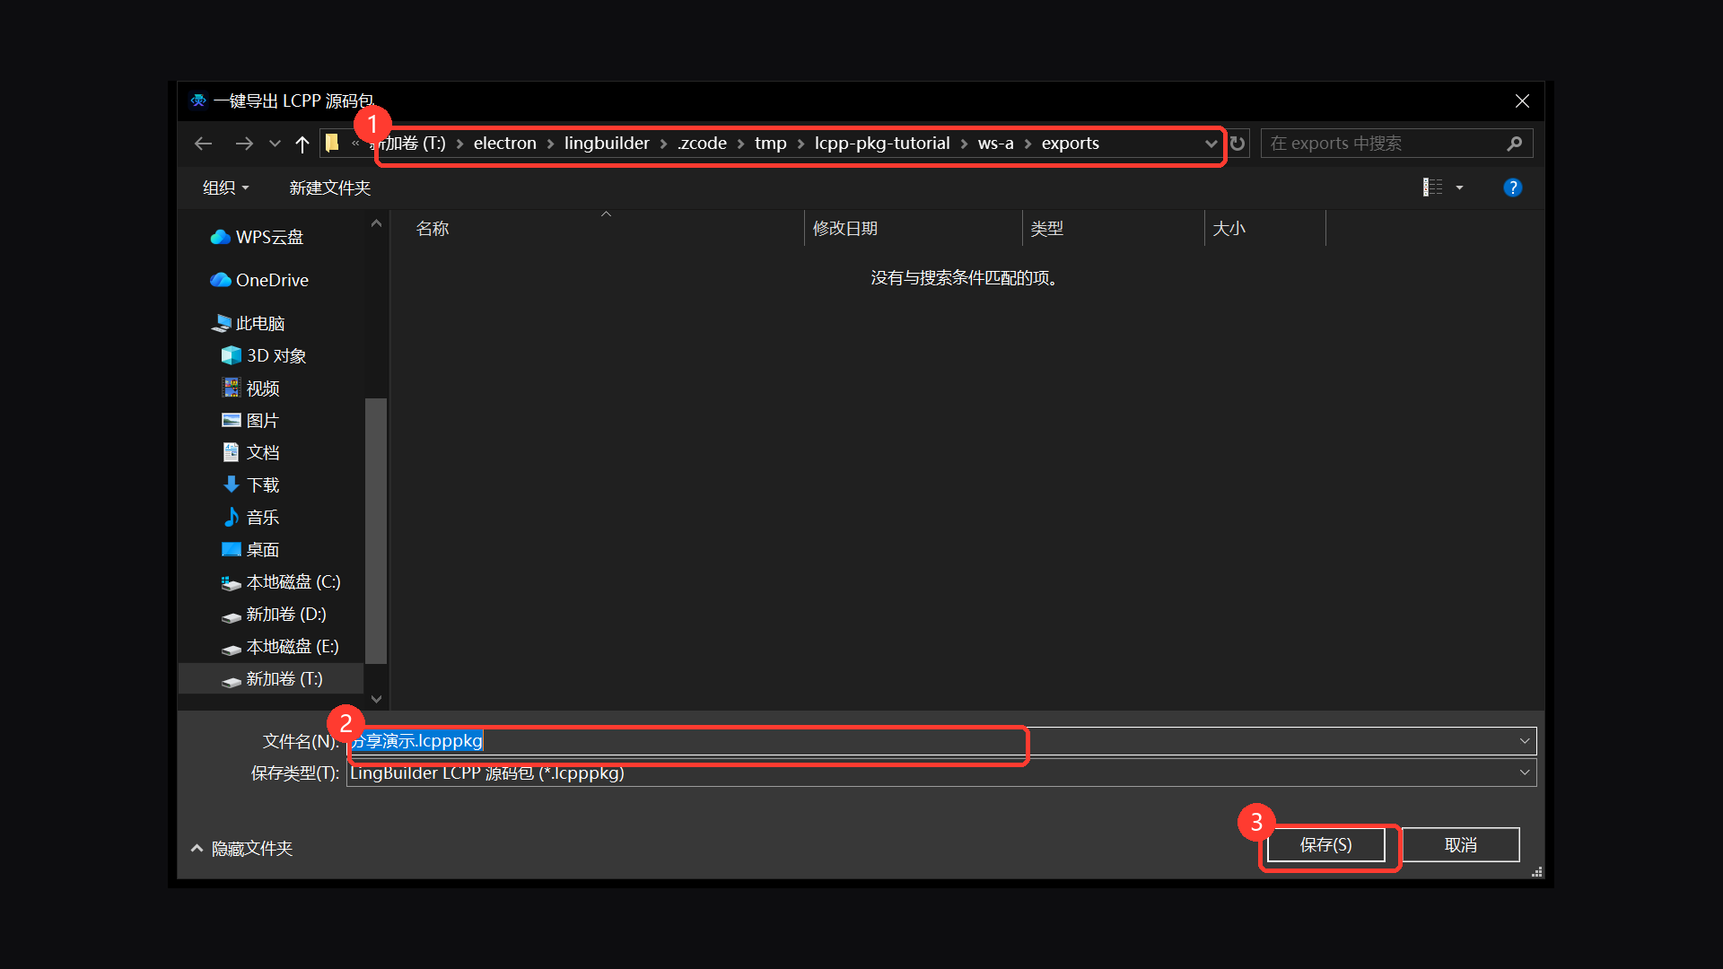Click lingbuilder in the breadcrumb path
The image size is (1723, 969).
pyautogui.click(x=607, y=144)
